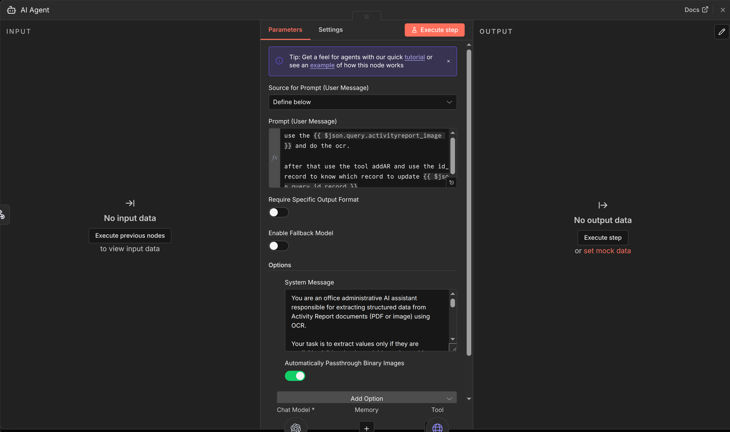
Task: Click the red Execute step button
Action: click(x=434, y=30)
